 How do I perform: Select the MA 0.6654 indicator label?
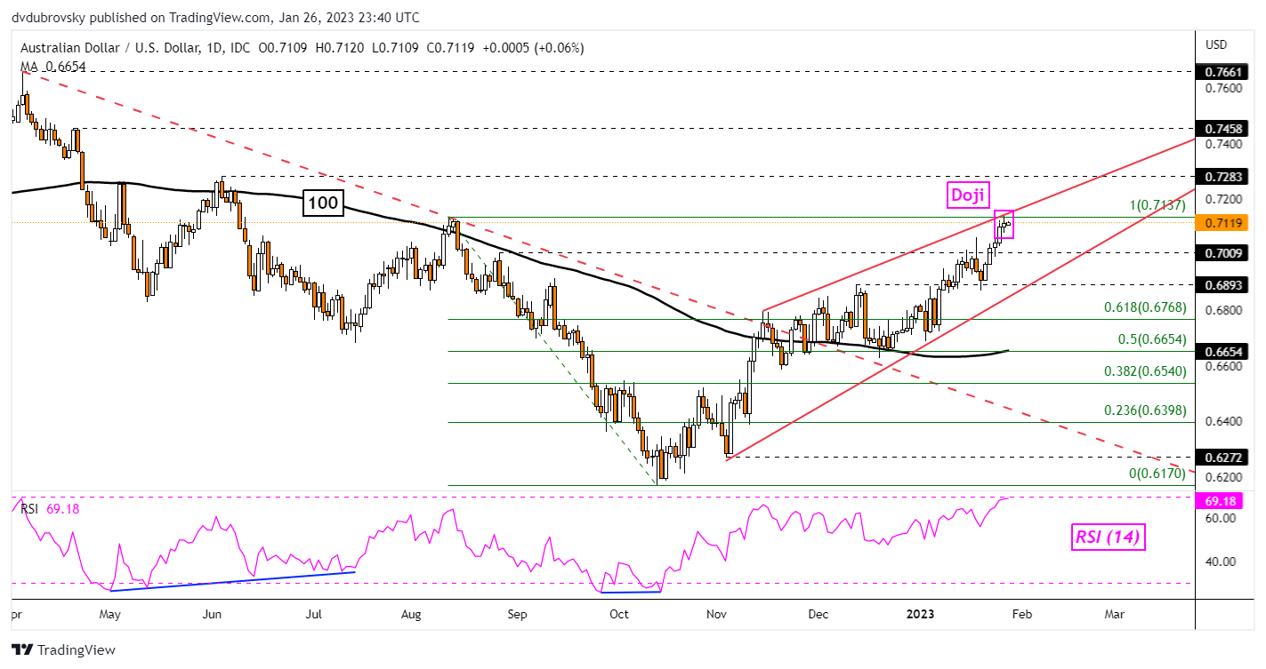50,67
